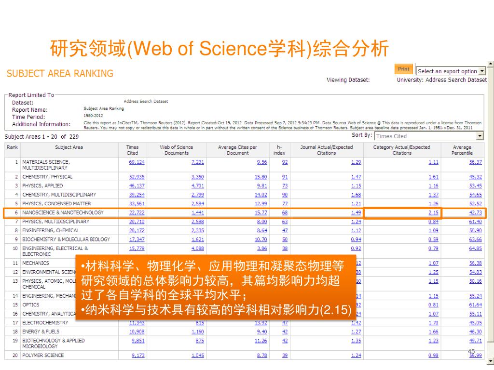This screenshot has width=494, height=370.
Task: Click scrollbar down arrow at bottom right
Action: 491,361
